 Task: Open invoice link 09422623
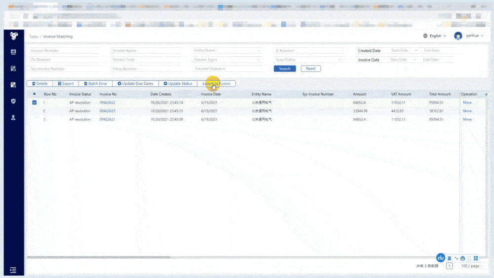[x=107, y=111]
